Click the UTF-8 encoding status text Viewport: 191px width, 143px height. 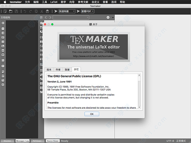(x=170, y=141)
